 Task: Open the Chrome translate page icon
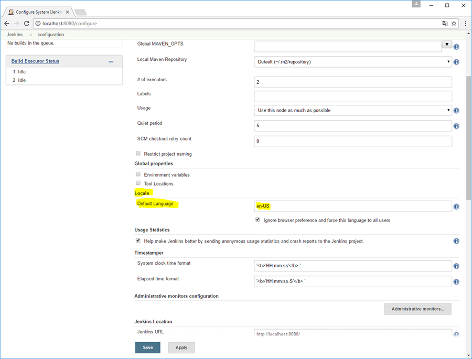click(x=445, y=24)
